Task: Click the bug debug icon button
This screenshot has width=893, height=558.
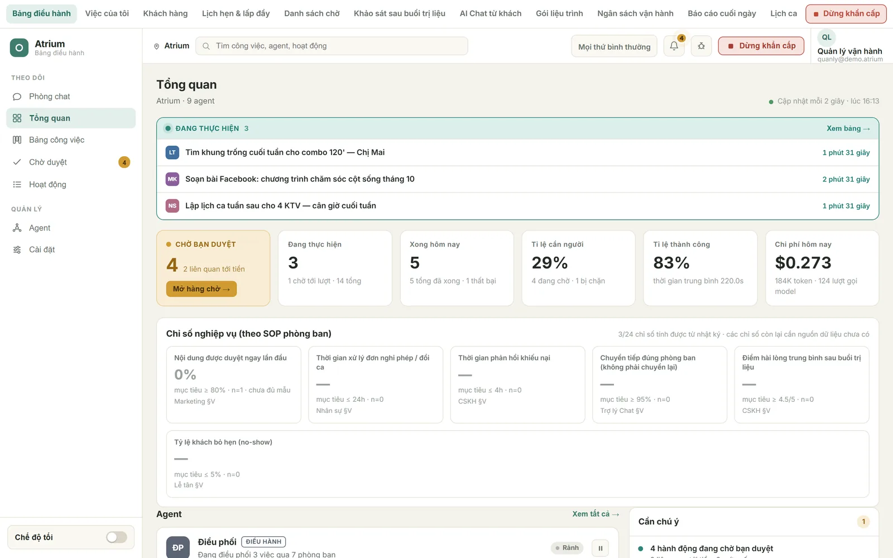Action: [702, 46]
